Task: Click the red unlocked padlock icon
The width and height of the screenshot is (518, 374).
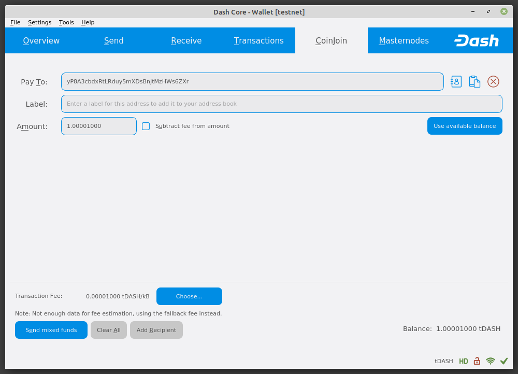Action: [477, 361]
